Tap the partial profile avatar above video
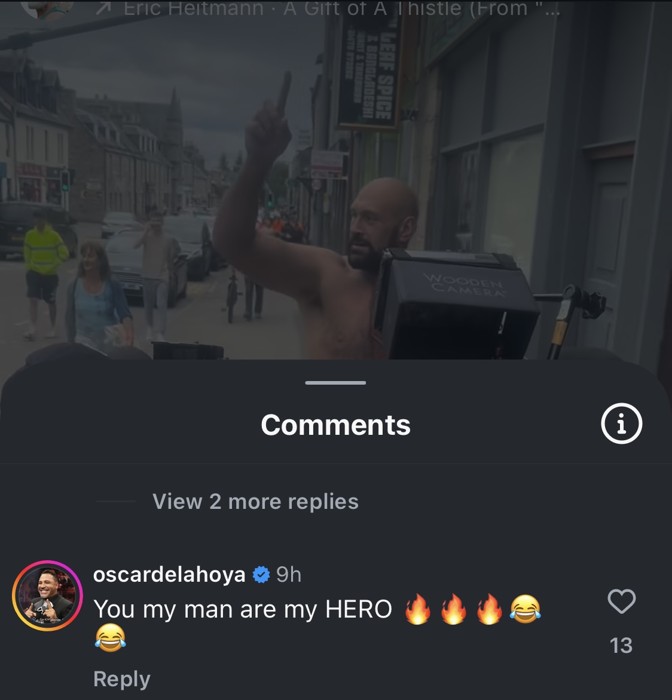The height and width of the screenshot is (700, 672). point(47,9)
